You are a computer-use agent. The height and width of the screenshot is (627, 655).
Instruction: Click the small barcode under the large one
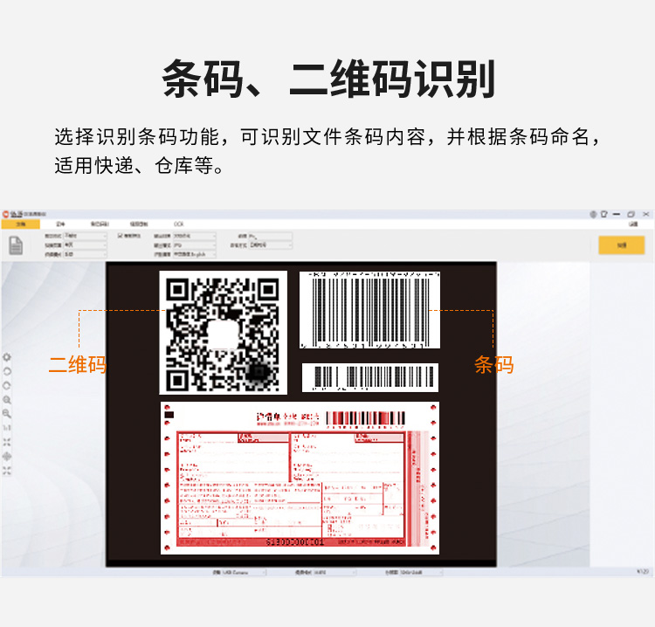tap(370, 377)
